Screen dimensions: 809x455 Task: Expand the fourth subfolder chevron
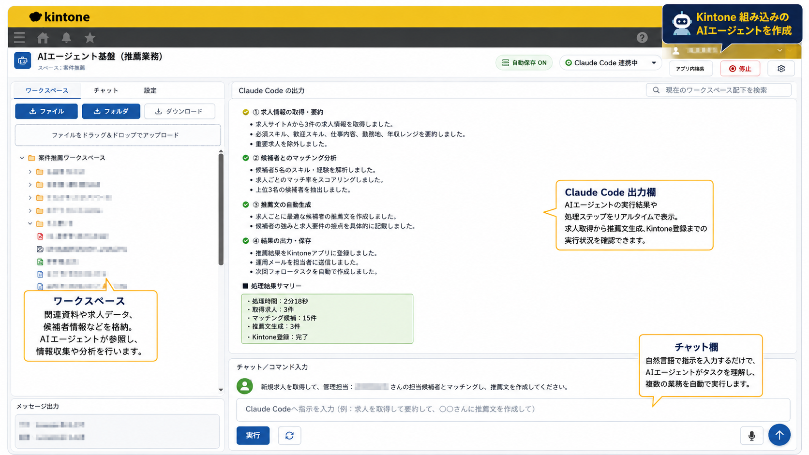click(x=30, y=211)
